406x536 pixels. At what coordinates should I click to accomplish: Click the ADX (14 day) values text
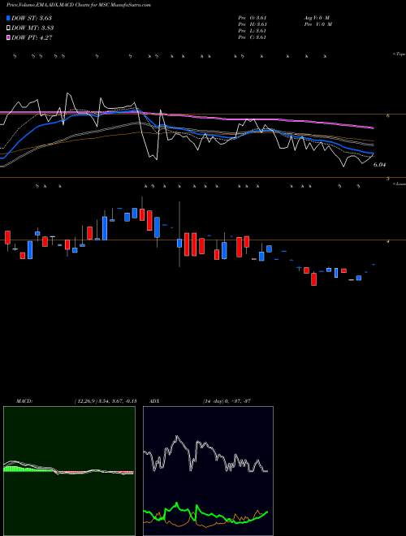coord(227,401)
